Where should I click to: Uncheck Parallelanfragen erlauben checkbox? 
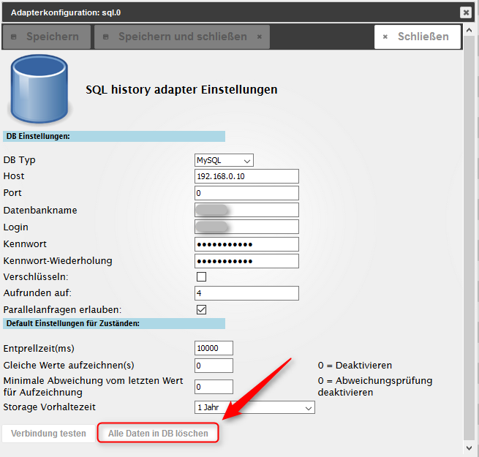(x=201, y=309)
